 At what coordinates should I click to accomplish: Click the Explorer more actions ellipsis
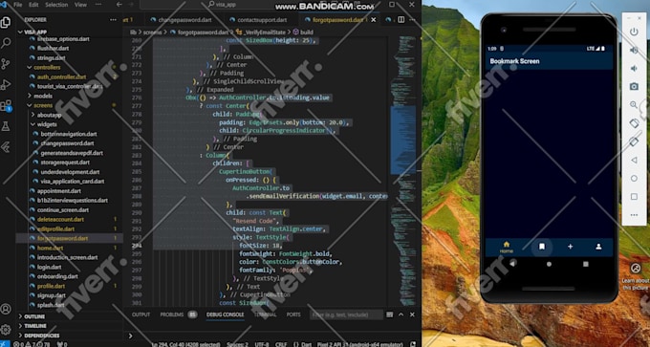[113, 19]
